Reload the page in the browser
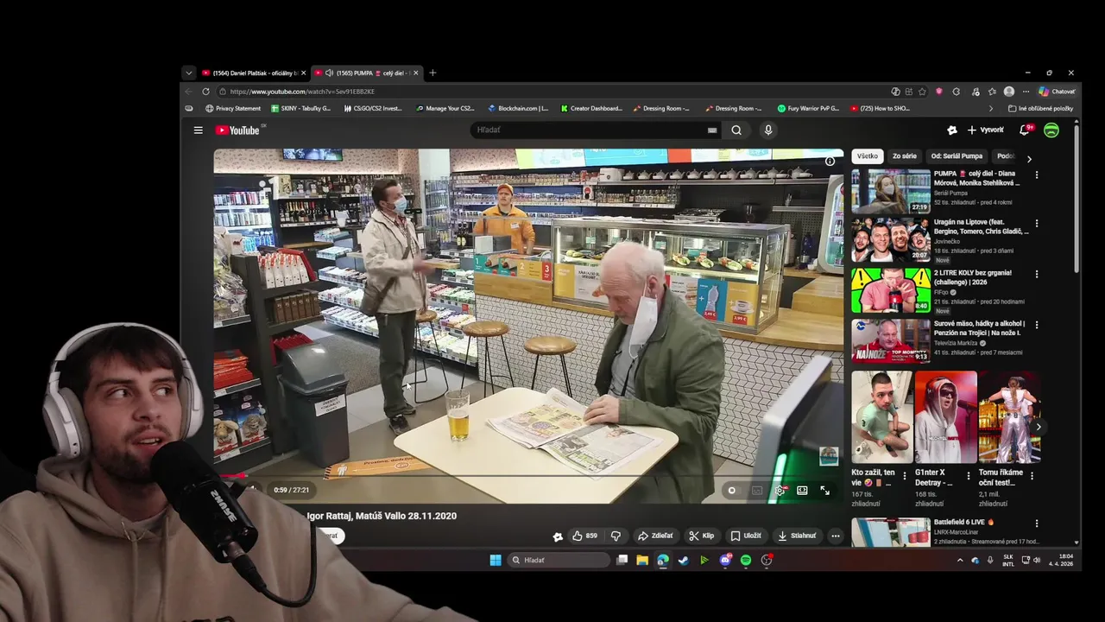1105x622 pixels. pos(205,92)
